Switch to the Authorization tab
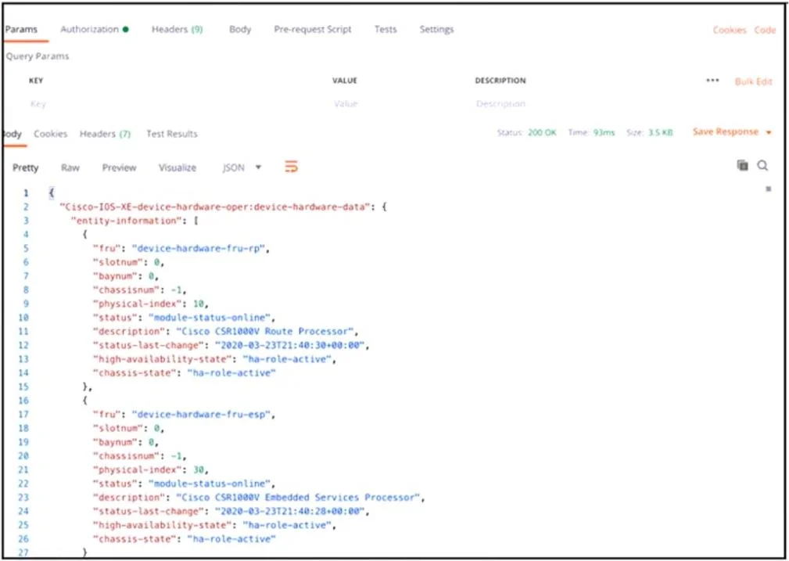The height and width of the screenshot is (561, 789). [x=95, y=29]
